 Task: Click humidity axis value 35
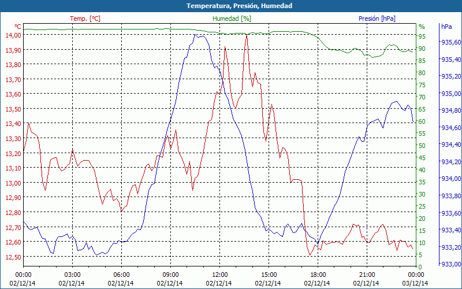pos(422,182)
